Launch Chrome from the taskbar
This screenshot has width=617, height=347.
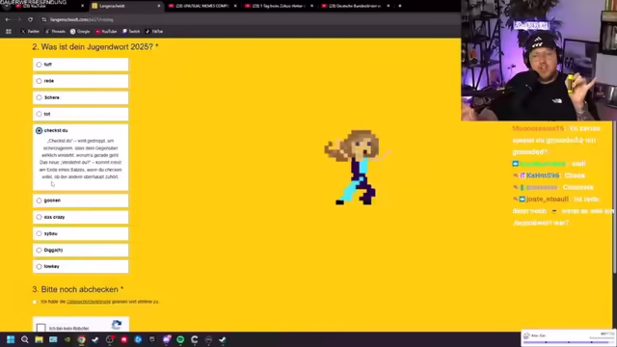(x=81, y=339)
